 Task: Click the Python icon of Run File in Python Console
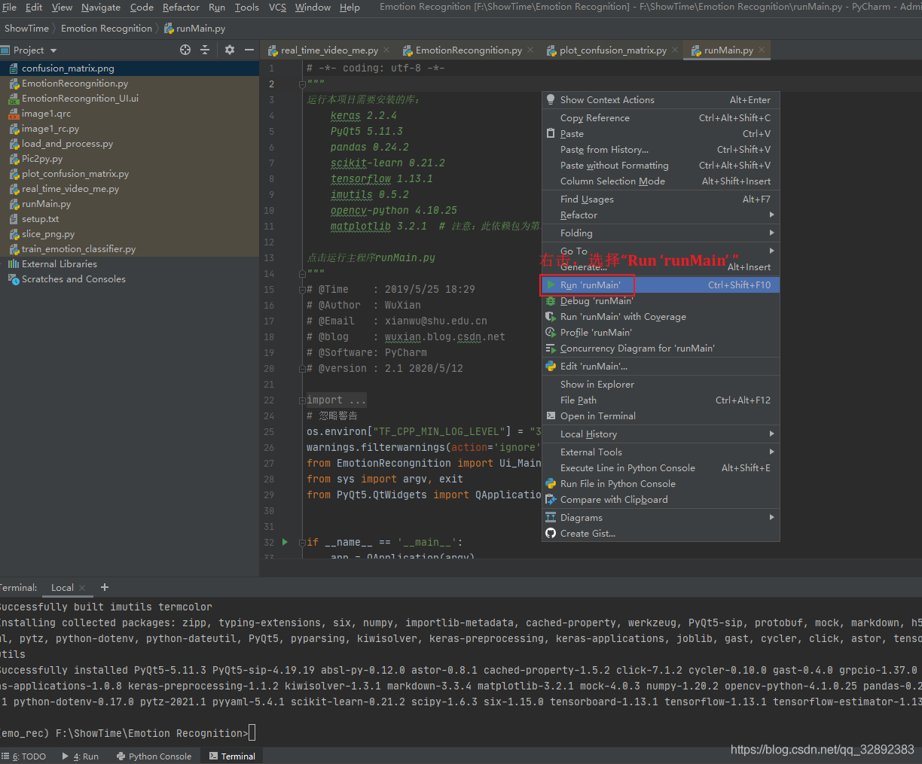[x=551, y=484]
